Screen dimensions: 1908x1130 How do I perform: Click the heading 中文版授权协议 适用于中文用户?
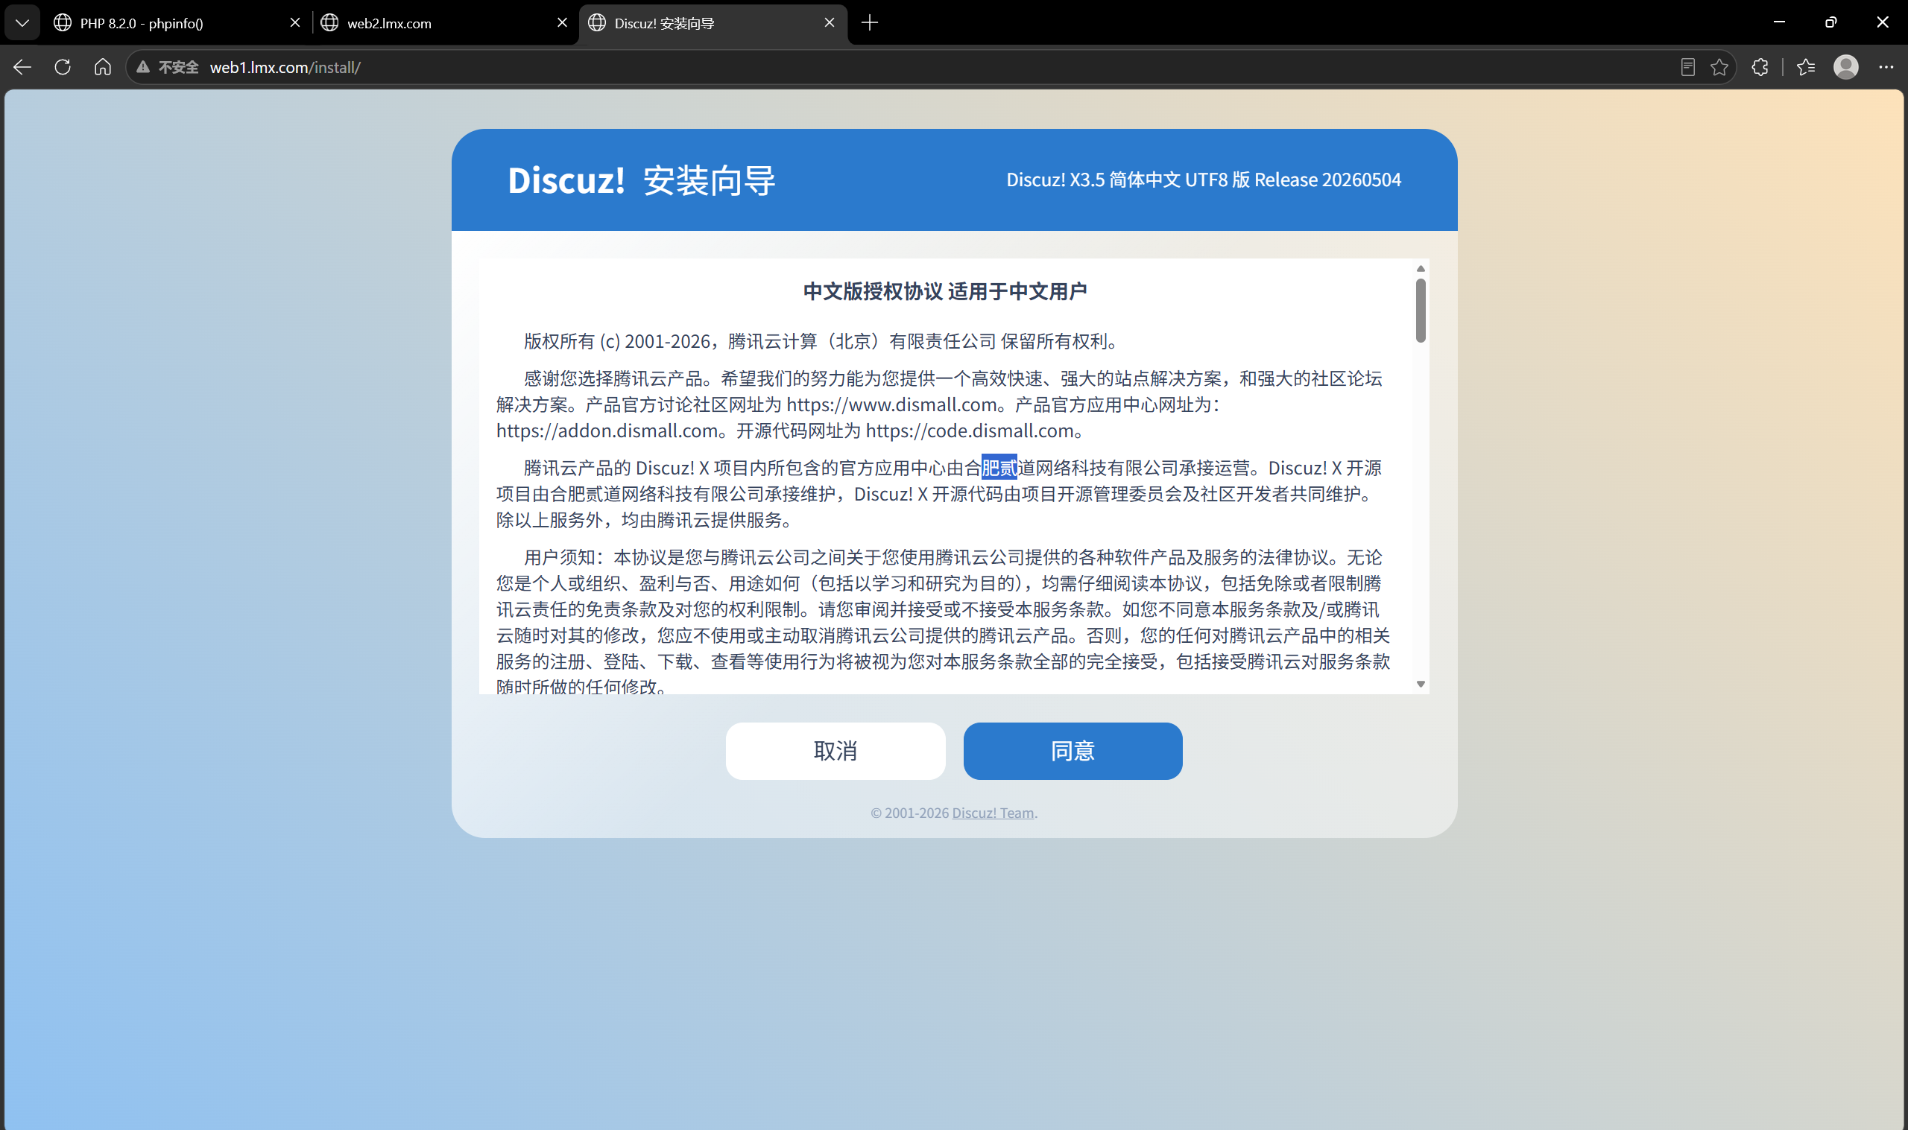pos(945,291)
